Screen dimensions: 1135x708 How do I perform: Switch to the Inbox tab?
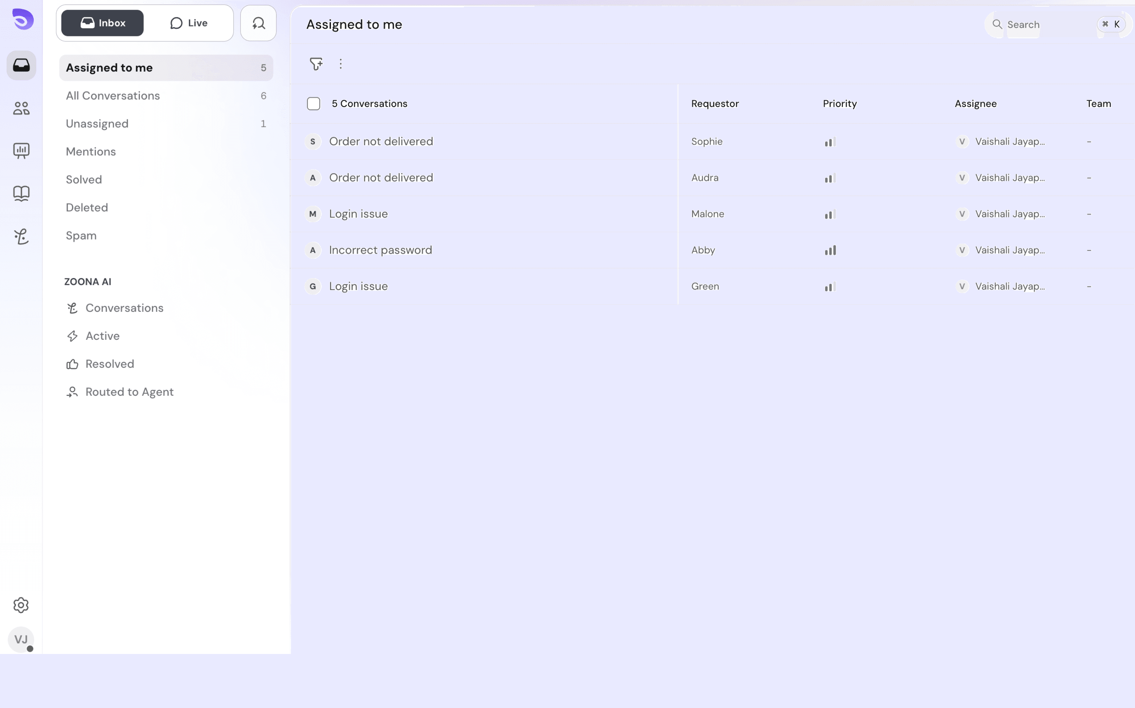pos(102,23)
